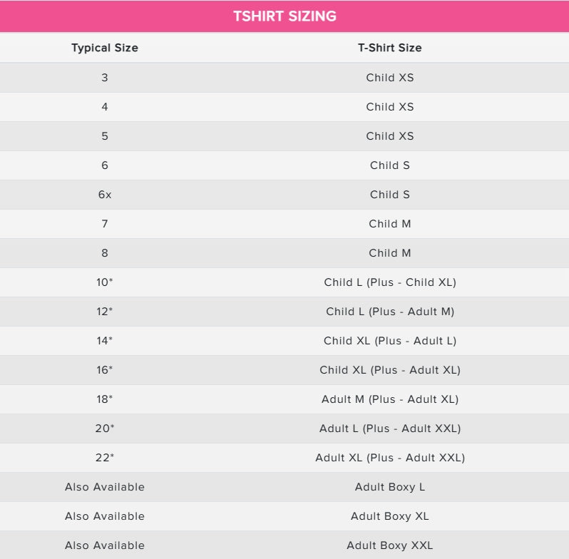
Task: Click the Adult Boxy XXL cell
Action: point(389,545)
